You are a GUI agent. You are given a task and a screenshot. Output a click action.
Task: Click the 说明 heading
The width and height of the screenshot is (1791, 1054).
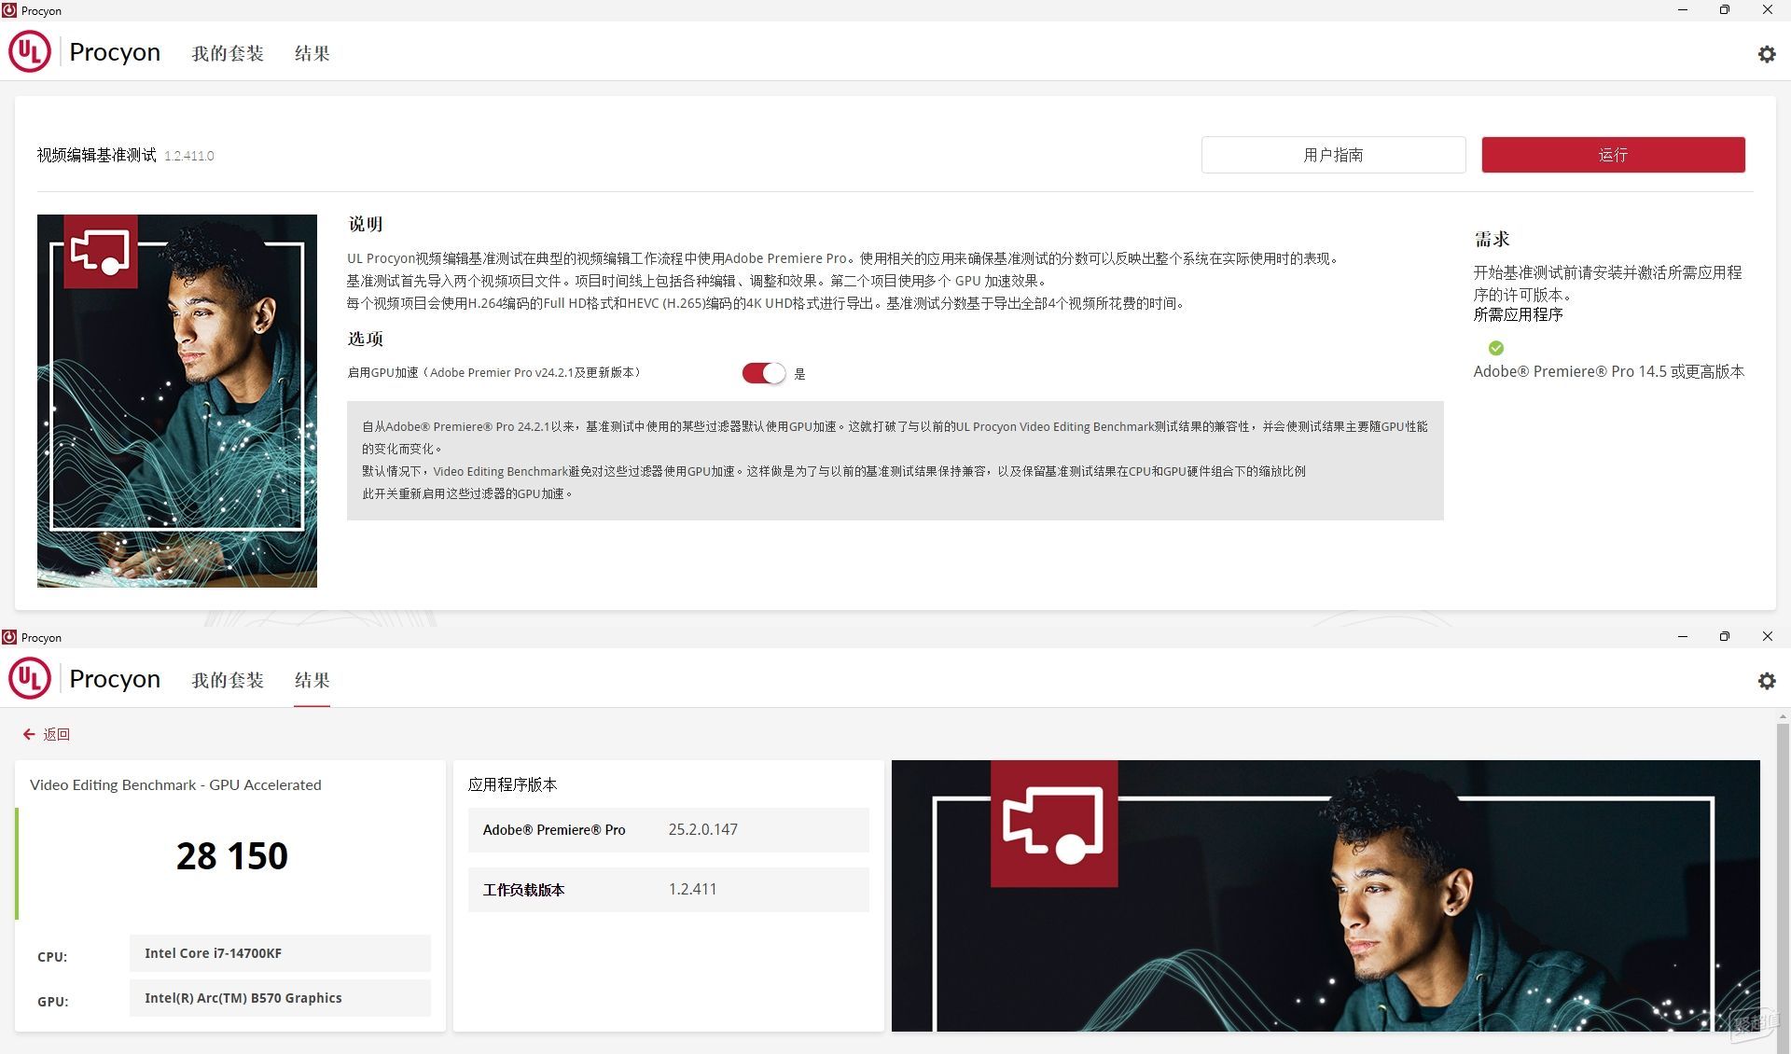(365, 224)
